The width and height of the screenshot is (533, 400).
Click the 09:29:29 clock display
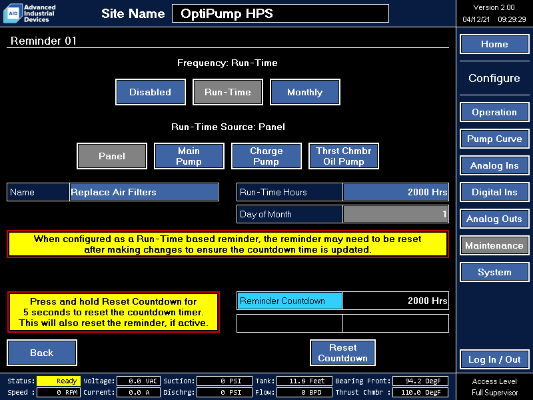[x=512, y=19]
